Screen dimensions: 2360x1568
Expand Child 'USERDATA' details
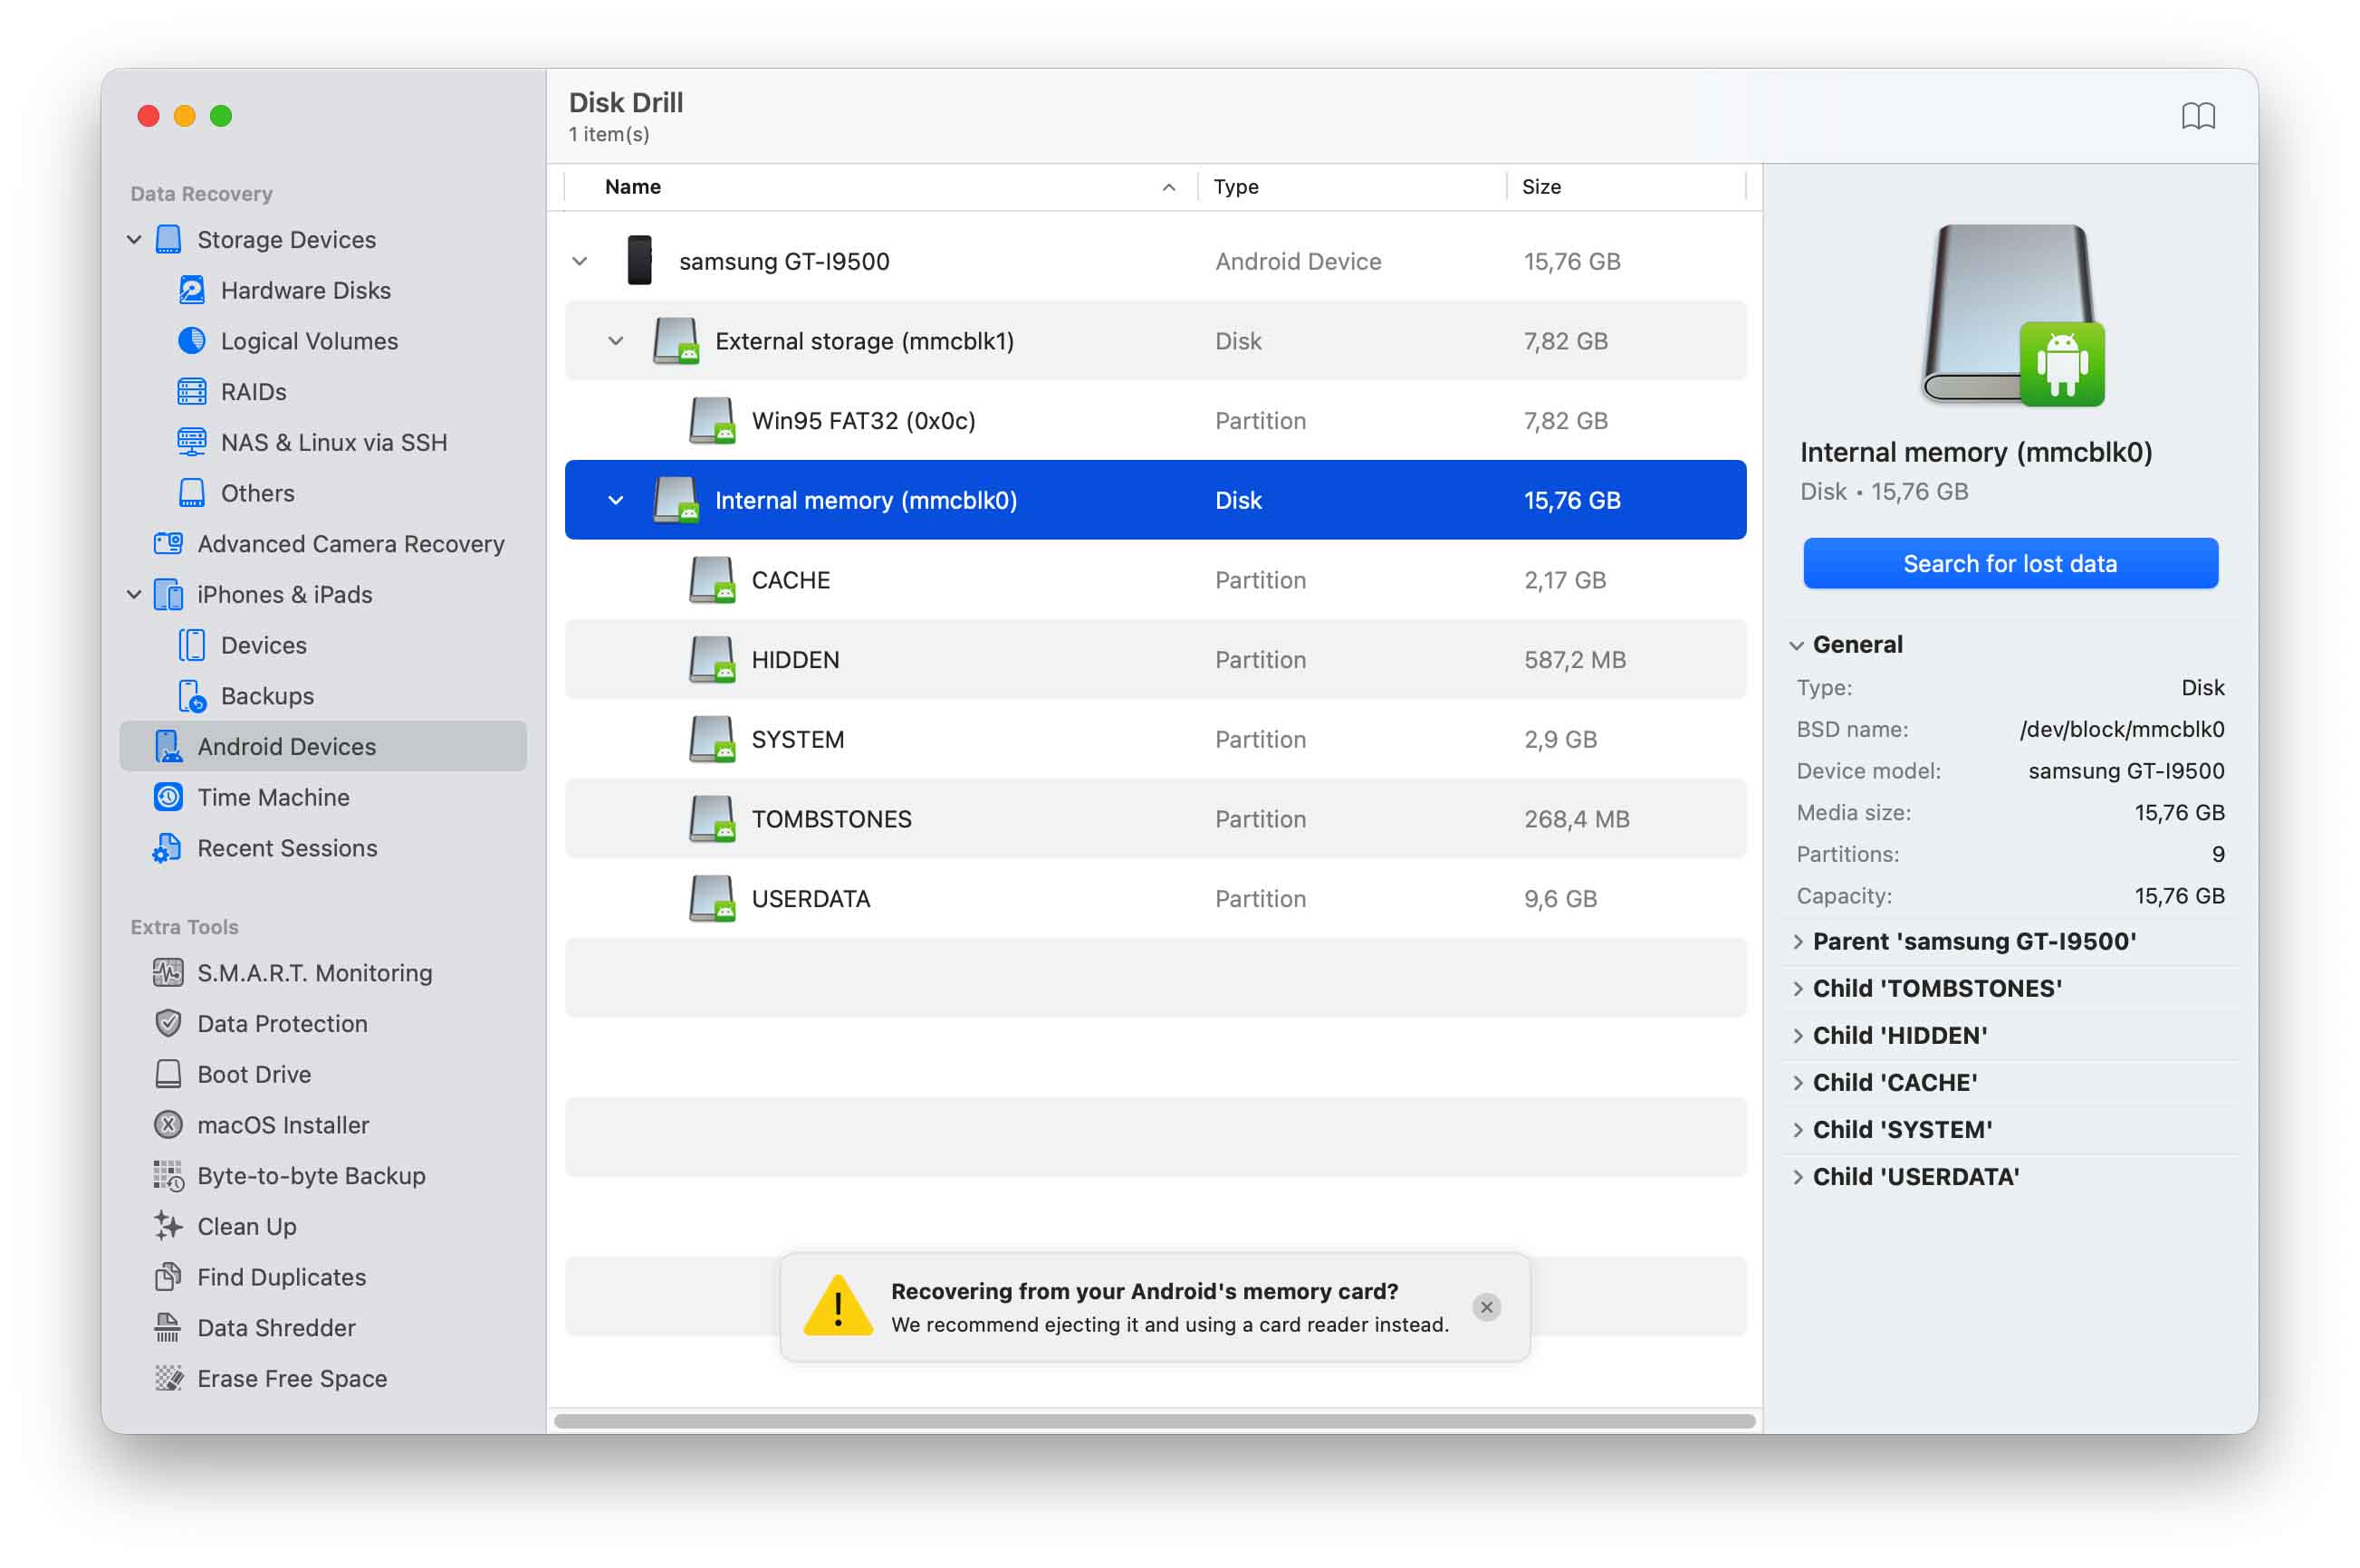tap(1799, 1176)
